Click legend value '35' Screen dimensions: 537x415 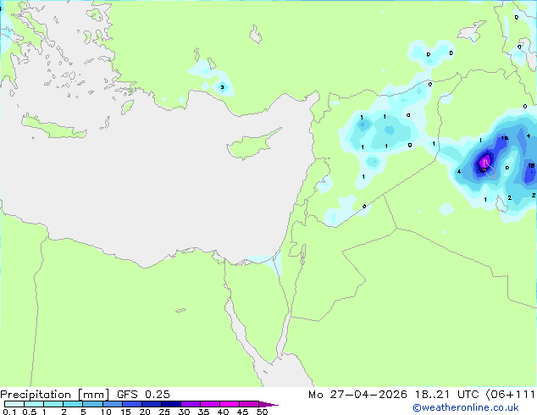pyautogui.click(x=204, y=412)
